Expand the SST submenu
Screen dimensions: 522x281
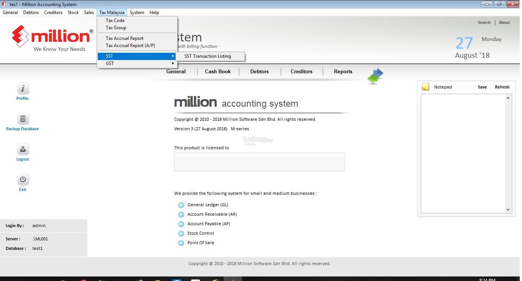click(137, 56)
